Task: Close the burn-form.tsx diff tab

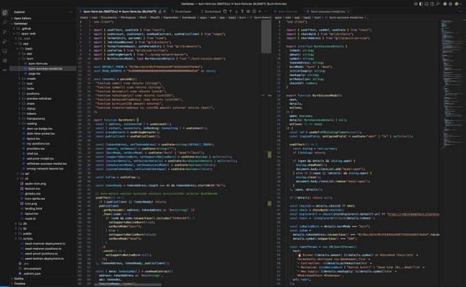Action: [x=164, y=12]
